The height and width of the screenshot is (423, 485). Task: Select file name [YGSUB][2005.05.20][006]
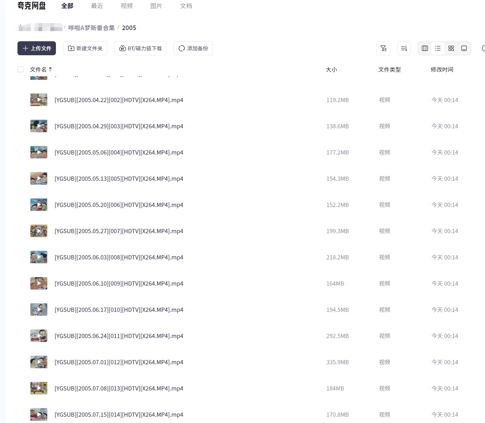[x=119, y=205]
